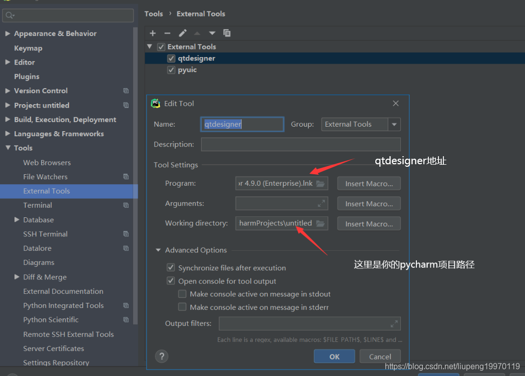Move tool down with down arrow icon
The image size is (525, 376).
pos(212,33)
